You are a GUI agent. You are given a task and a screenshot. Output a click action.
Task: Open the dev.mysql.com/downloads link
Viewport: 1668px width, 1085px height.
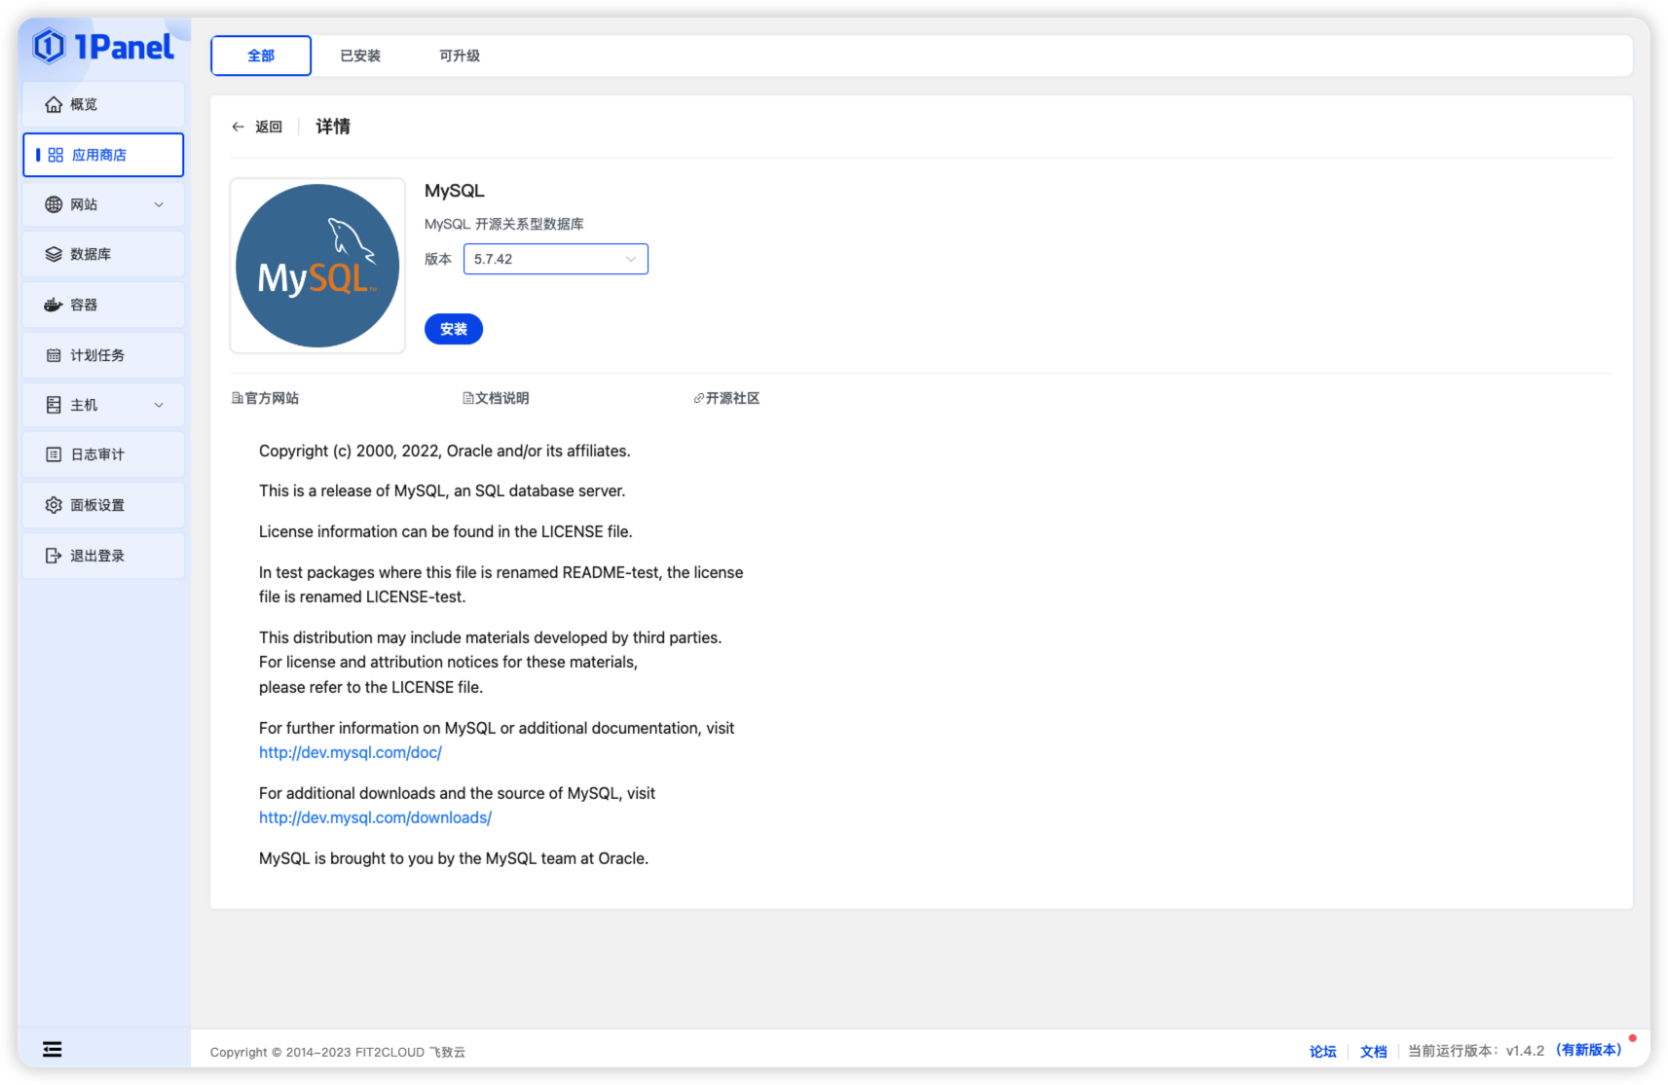tap(375, 817)
